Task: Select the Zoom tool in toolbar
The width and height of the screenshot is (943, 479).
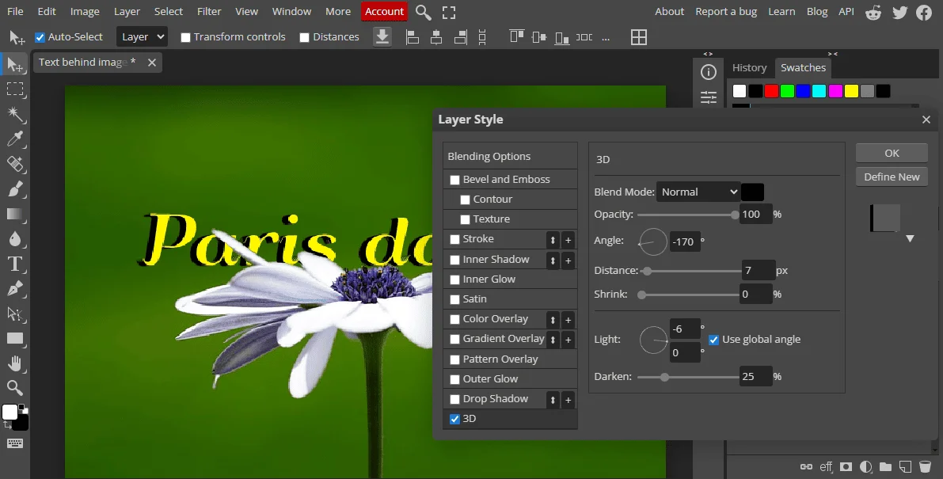Action: (x=14, y=388)
